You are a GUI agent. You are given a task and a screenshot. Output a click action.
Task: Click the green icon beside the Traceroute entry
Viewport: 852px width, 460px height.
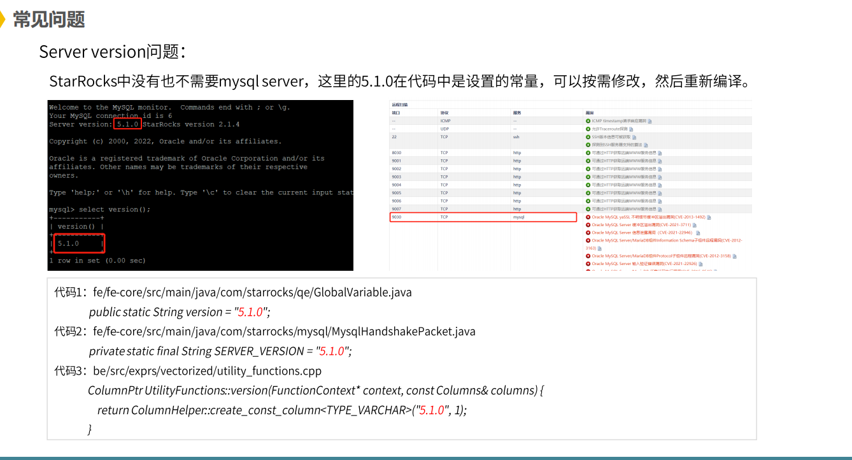588,129
